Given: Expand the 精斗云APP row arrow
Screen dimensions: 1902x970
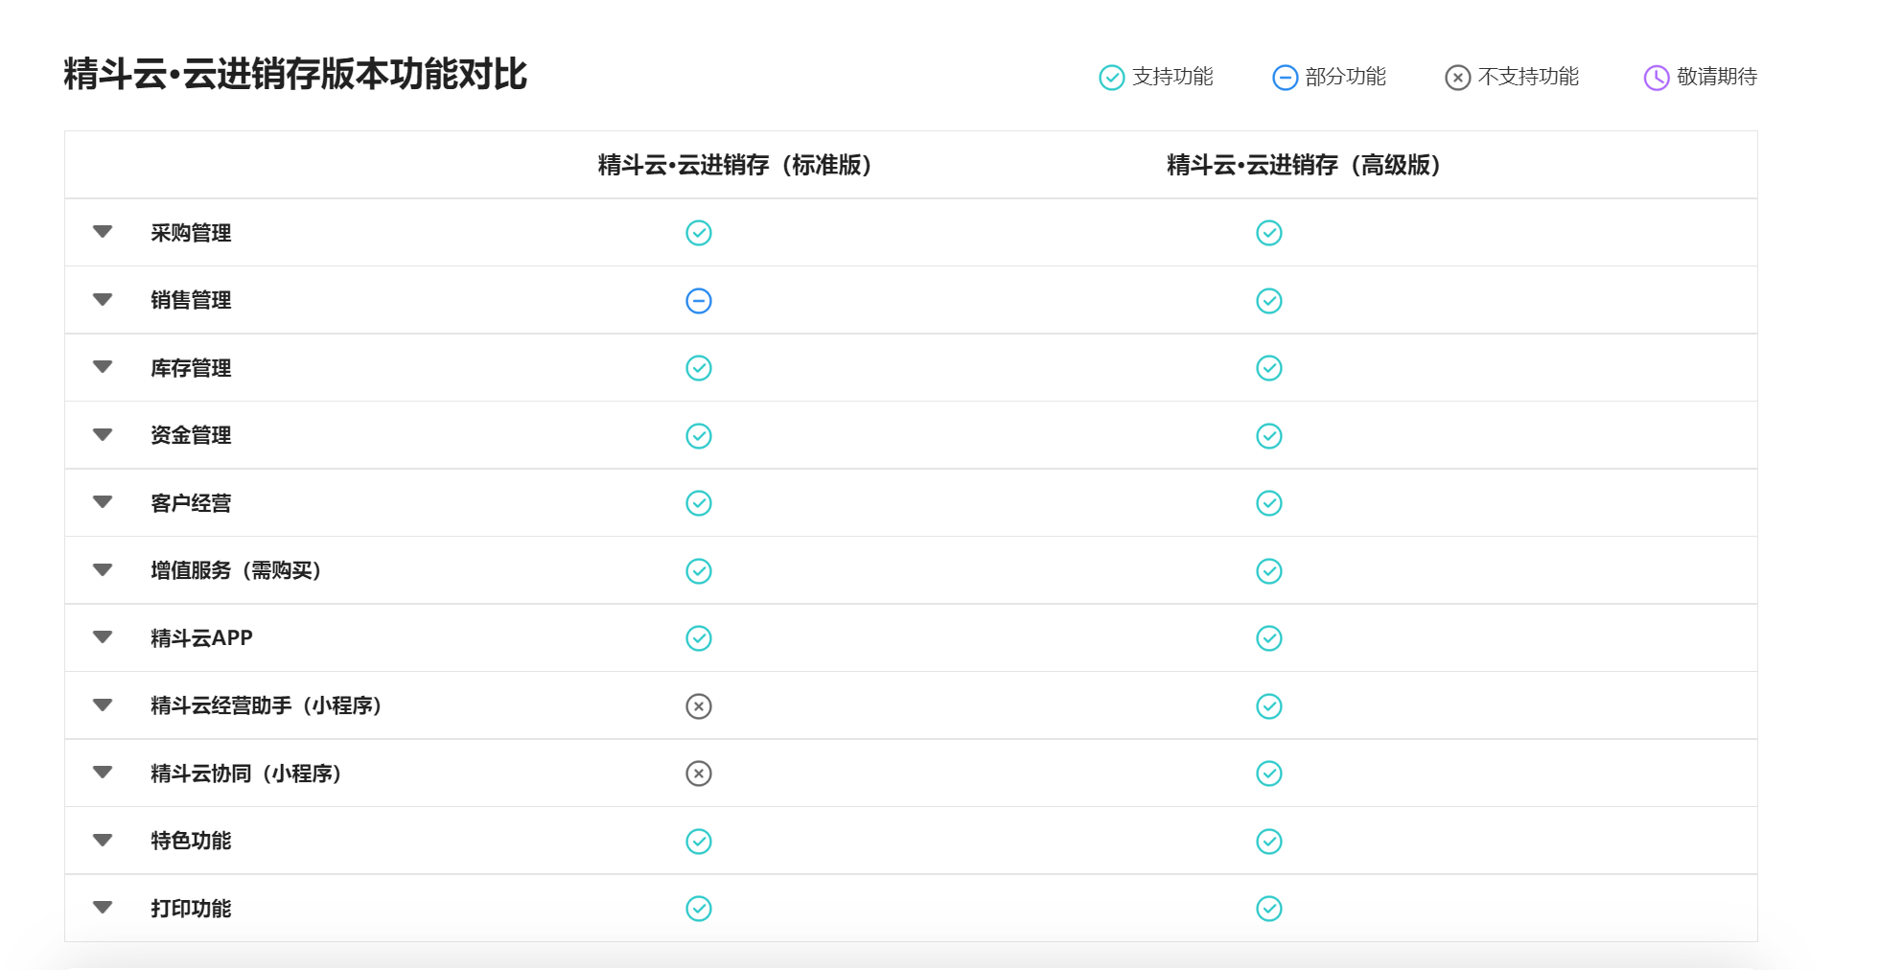Looking at the screenshot, I should [103, 637].
